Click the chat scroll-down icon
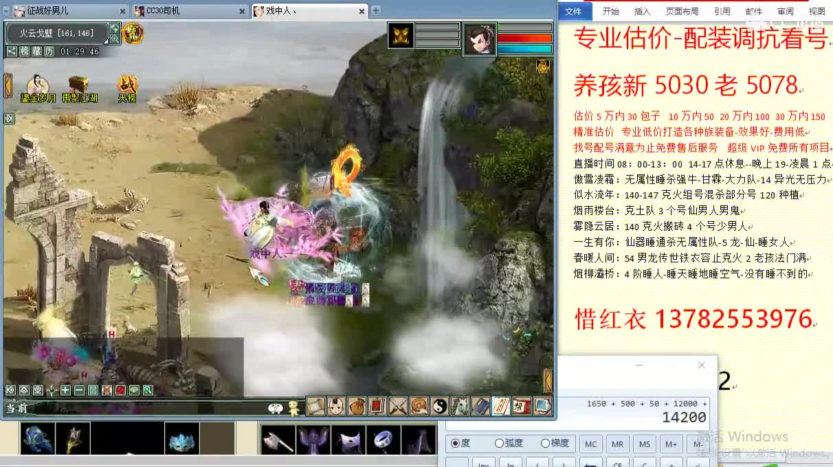This screenshot has height=467, width=833. pyautogui.click(x=38, y=390)
